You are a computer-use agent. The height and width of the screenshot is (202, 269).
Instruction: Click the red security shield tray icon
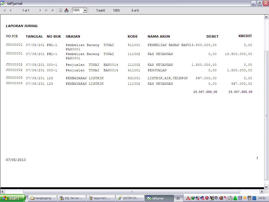tap(207, 198)
